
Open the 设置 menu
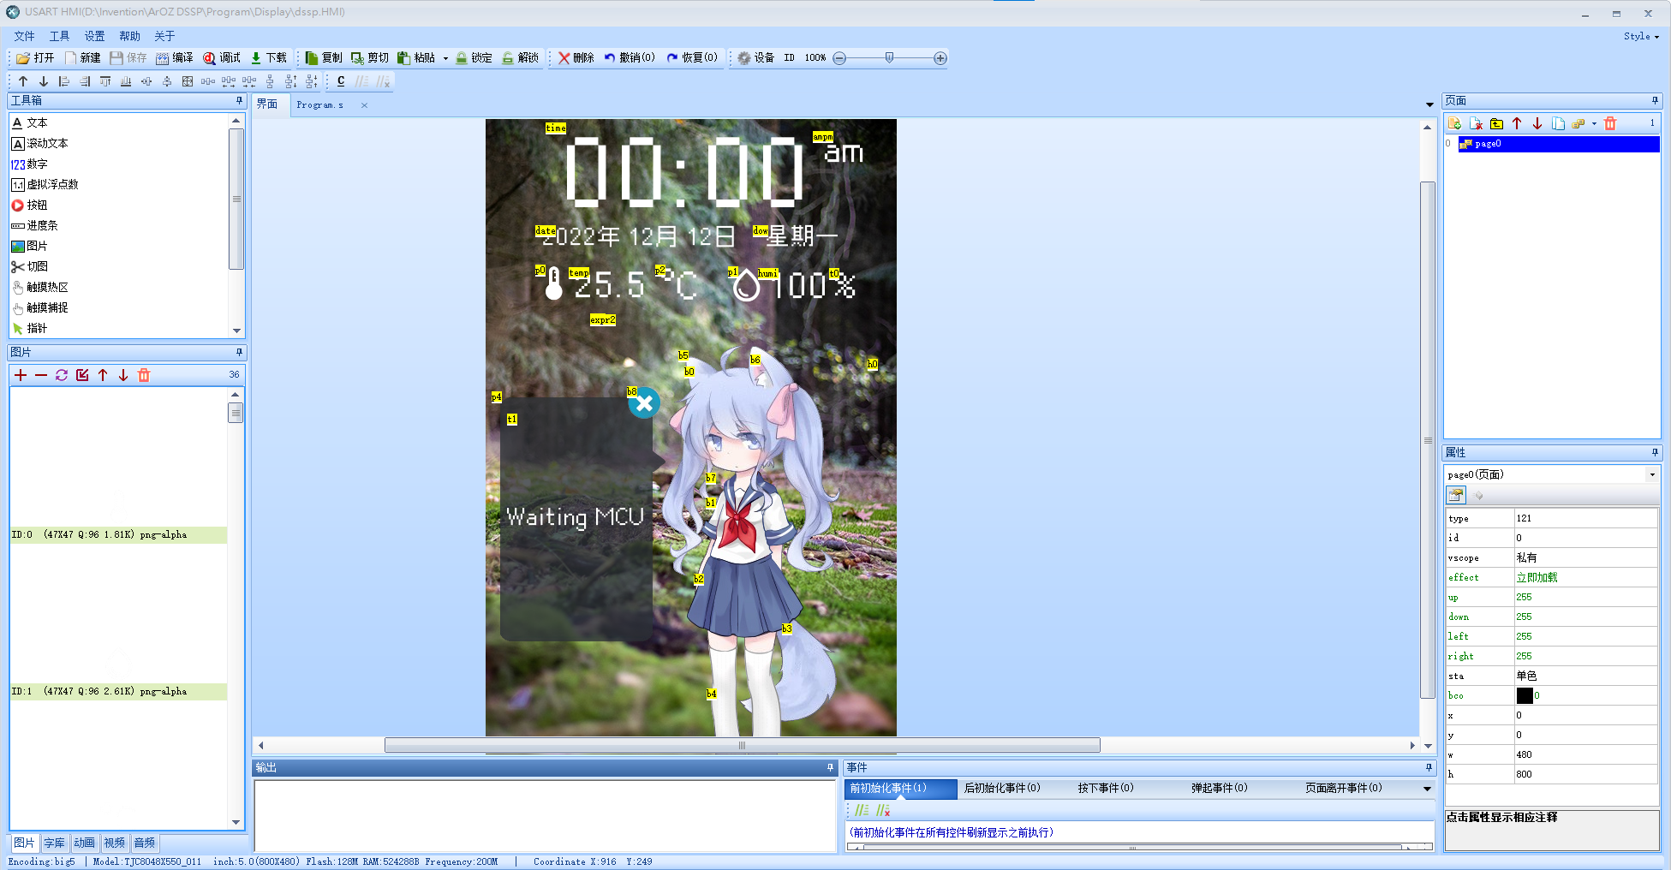click(93, 36)
